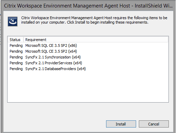176x133 pixels.
Task: Click Pending status of SyncFx DatabaseProviders
Action: 16,69
